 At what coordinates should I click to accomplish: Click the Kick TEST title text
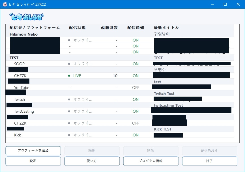[x=163, y=129]
